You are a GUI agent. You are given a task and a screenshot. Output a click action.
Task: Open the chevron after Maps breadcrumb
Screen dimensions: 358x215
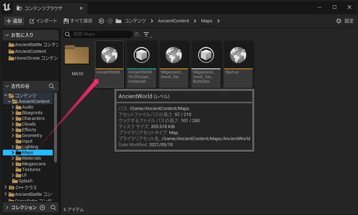[x=219, y=21]
